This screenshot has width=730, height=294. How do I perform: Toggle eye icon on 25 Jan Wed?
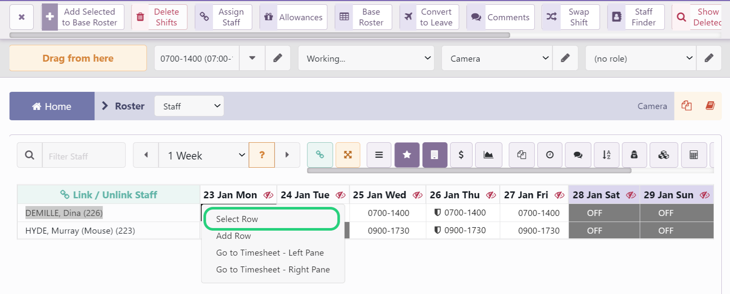(x=417, y=195)
